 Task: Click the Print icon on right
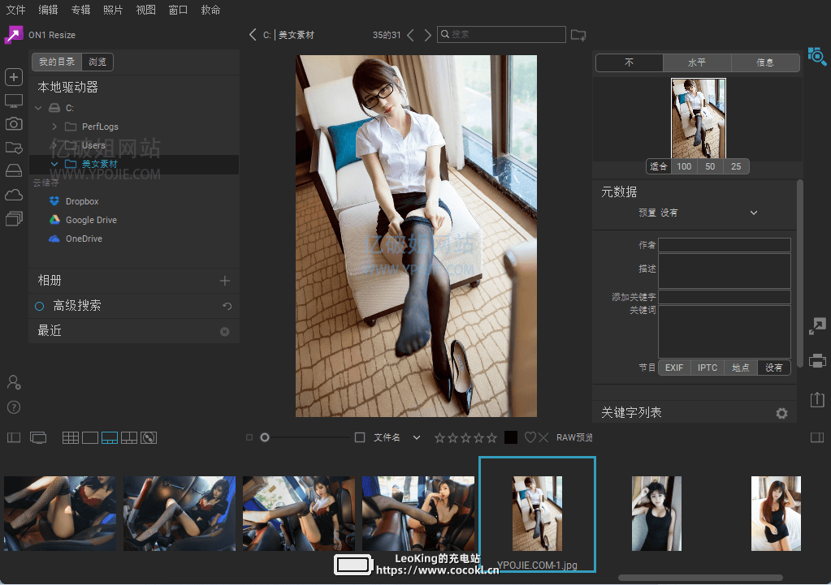pyautogui.click(x=817, y=360)
